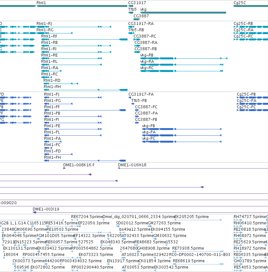268x272 pixels.
Task: Click the CG3887-PB protein label
Action: point(146,120)
